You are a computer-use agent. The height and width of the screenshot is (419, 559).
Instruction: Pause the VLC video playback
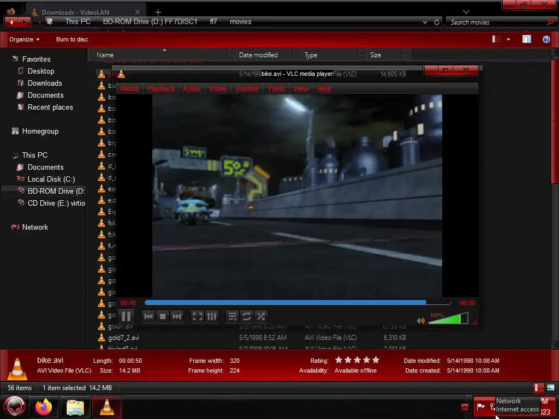(x=126, y=316)
